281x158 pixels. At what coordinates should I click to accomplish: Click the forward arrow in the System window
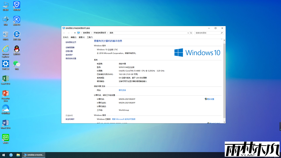click(68, 33)
